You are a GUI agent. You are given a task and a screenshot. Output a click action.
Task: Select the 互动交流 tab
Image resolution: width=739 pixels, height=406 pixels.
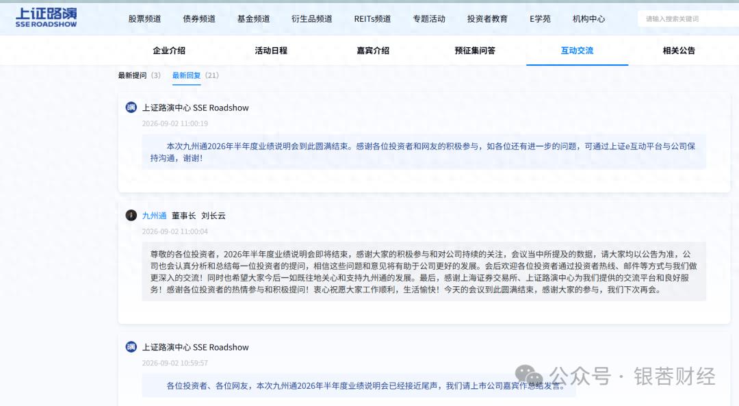[577, 51]
